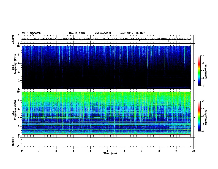Click the "2" kHz tick on ch.1 spectrogram axis
Screen dimensions: 218x169
click(19, 81)
